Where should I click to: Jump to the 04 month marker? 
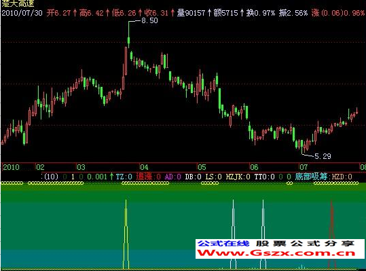click(144, 167)
